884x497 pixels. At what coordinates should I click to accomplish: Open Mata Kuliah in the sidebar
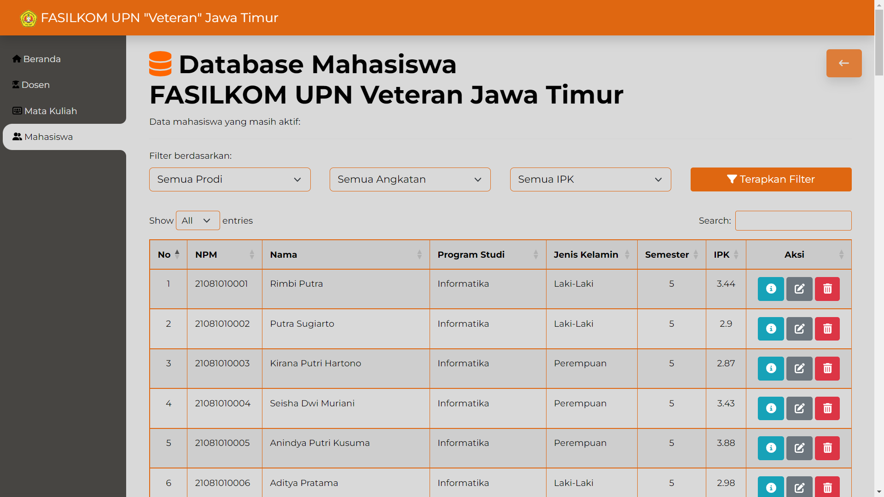[45, 111]
